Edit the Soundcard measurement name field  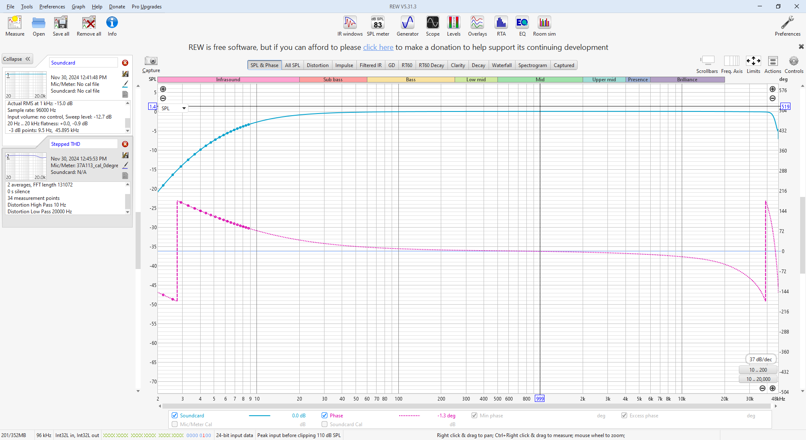pyautogui.click(x=84, y=63)
